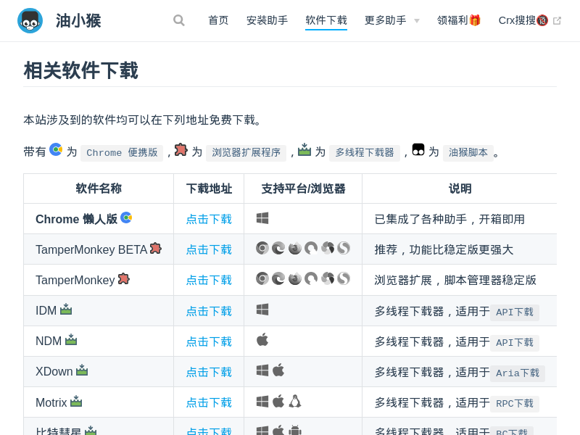Viewport: 580px width, 435px height.
Task: Click the Apple platform icon in NDM row
Action: tap(262, 340)
